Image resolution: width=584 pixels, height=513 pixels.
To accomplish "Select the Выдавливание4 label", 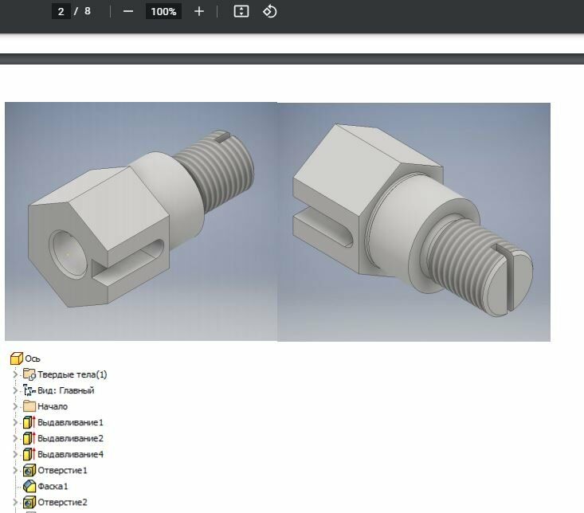I will 70,455.
